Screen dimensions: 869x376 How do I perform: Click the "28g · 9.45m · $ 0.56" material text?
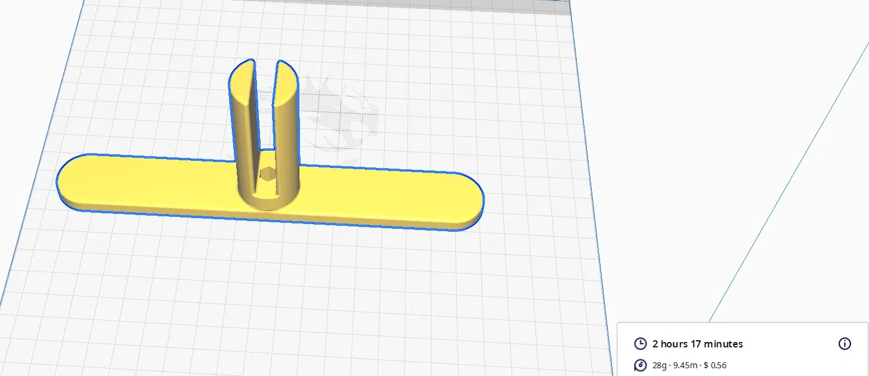[x=689, y=365]
